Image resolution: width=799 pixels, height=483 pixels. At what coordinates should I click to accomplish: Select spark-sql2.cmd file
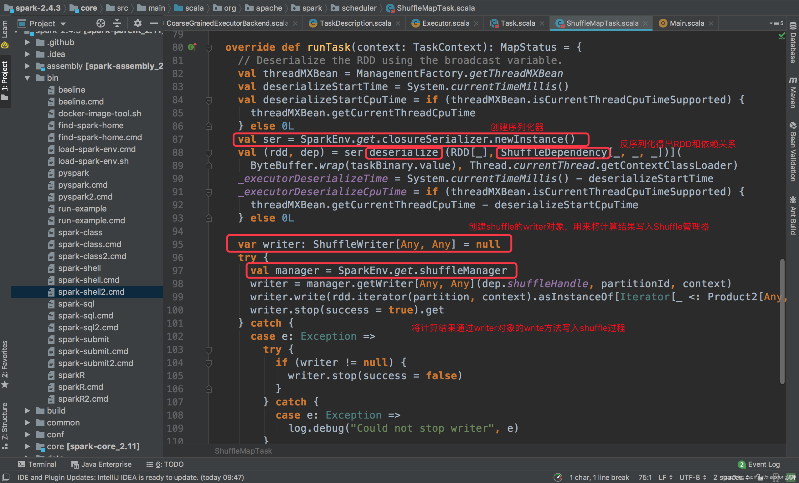click(88, 328)
